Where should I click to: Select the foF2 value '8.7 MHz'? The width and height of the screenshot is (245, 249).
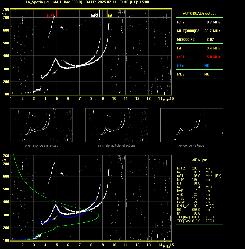tap(214, 22)
